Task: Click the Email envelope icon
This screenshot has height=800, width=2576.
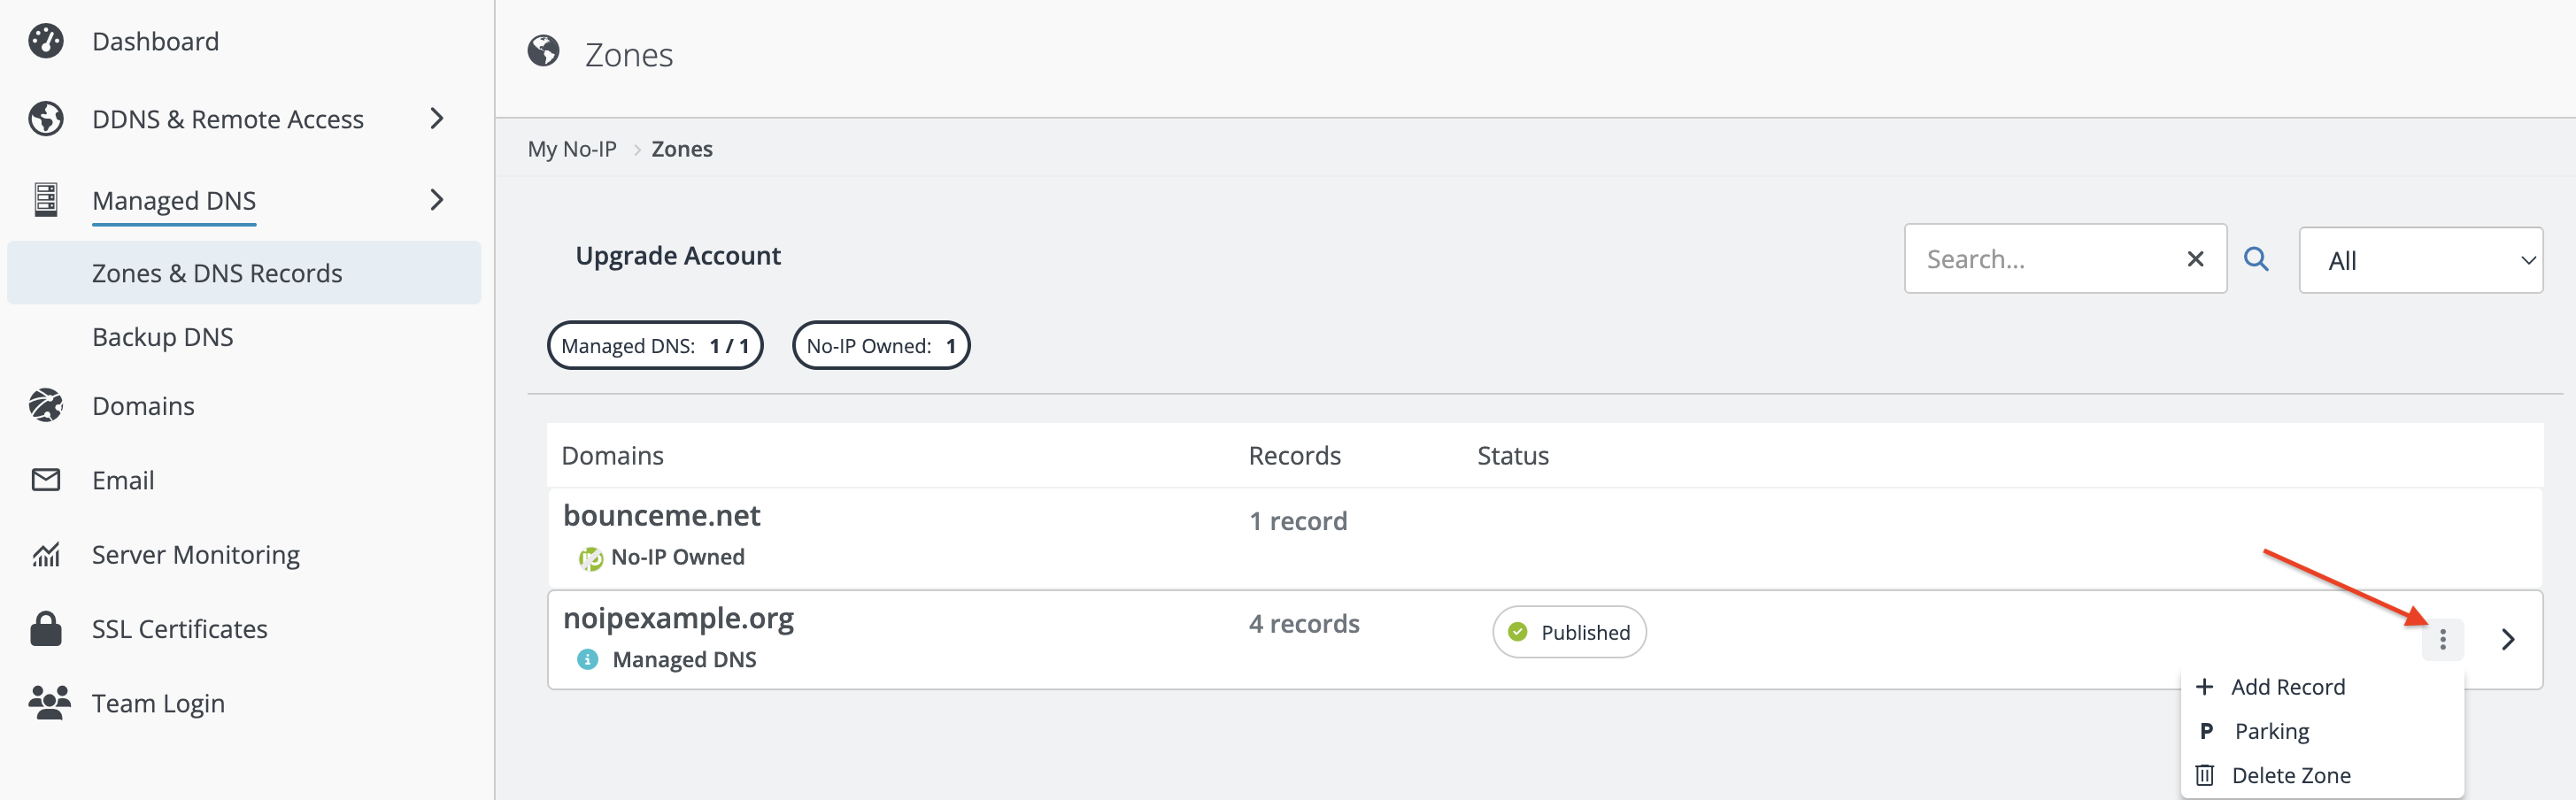Action: click(x=46, y=480)
